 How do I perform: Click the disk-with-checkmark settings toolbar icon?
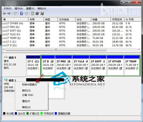pyautogui.click(x=42, y=13)
